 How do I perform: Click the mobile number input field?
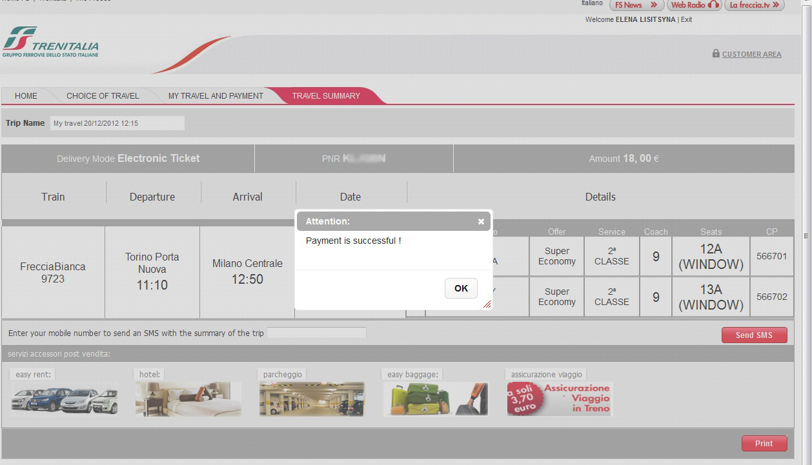316,333
